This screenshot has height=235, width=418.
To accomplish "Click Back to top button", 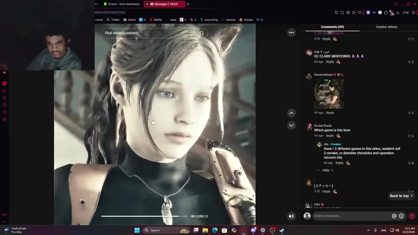I will tap(401, 196).
